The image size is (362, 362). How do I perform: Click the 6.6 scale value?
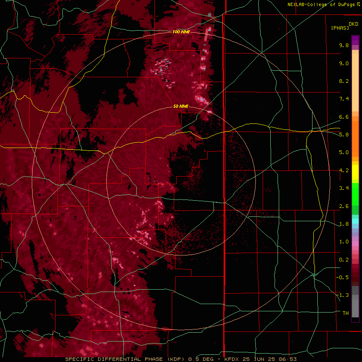(344, 117)
